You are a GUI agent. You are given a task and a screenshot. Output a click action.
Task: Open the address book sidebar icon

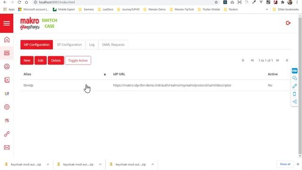[x=7, y=80]
